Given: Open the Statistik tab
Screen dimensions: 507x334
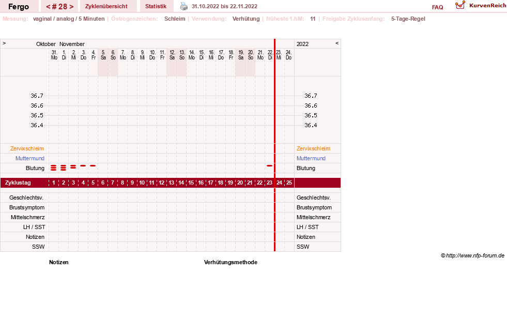Looking at the screenshot, I should click(x=156, y=6).
